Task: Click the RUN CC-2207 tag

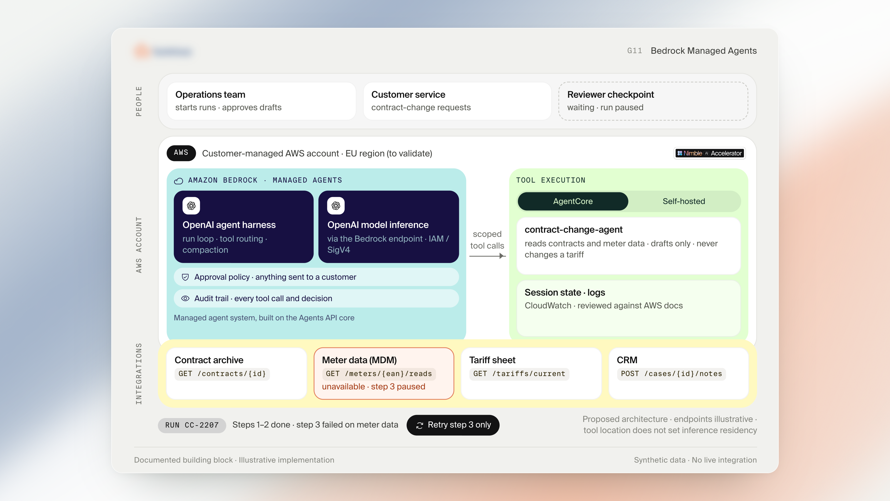Action: click(x=192, y=425)
